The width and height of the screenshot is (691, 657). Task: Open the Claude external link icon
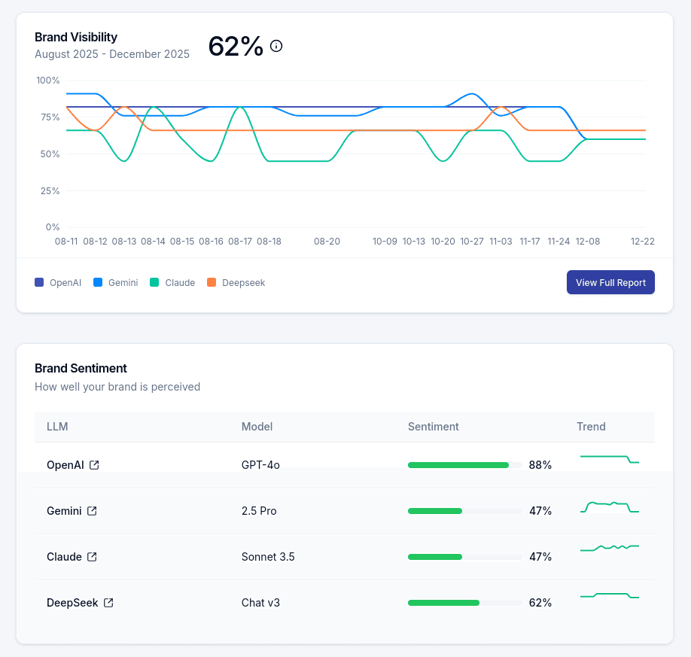(92, 557)
